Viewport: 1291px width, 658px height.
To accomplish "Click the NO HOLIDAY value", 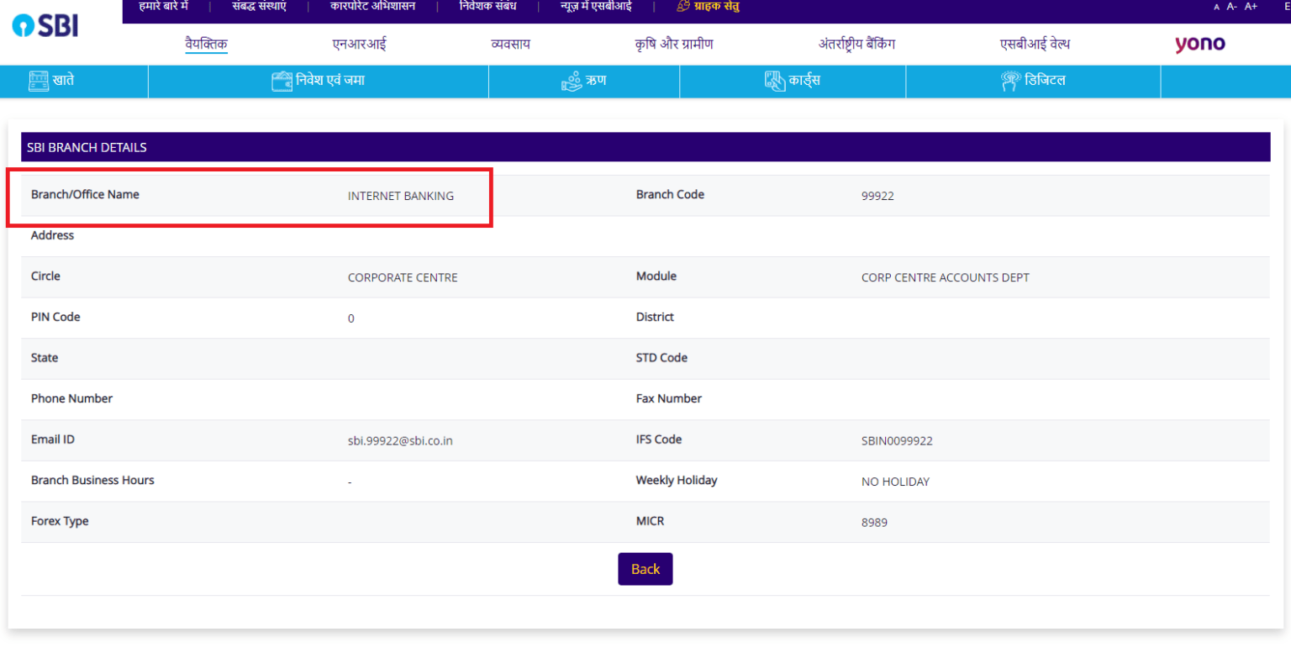I will coord(895,482).
